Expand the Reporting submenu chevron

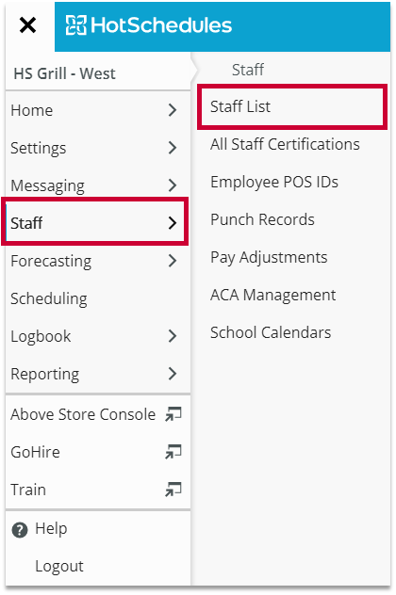pos(173,374)
